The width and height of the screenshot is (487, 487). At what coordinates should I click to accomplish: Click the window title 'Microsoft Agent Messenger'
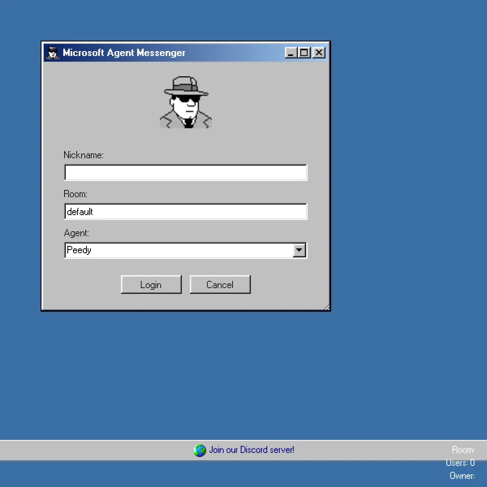click(124, 53)
